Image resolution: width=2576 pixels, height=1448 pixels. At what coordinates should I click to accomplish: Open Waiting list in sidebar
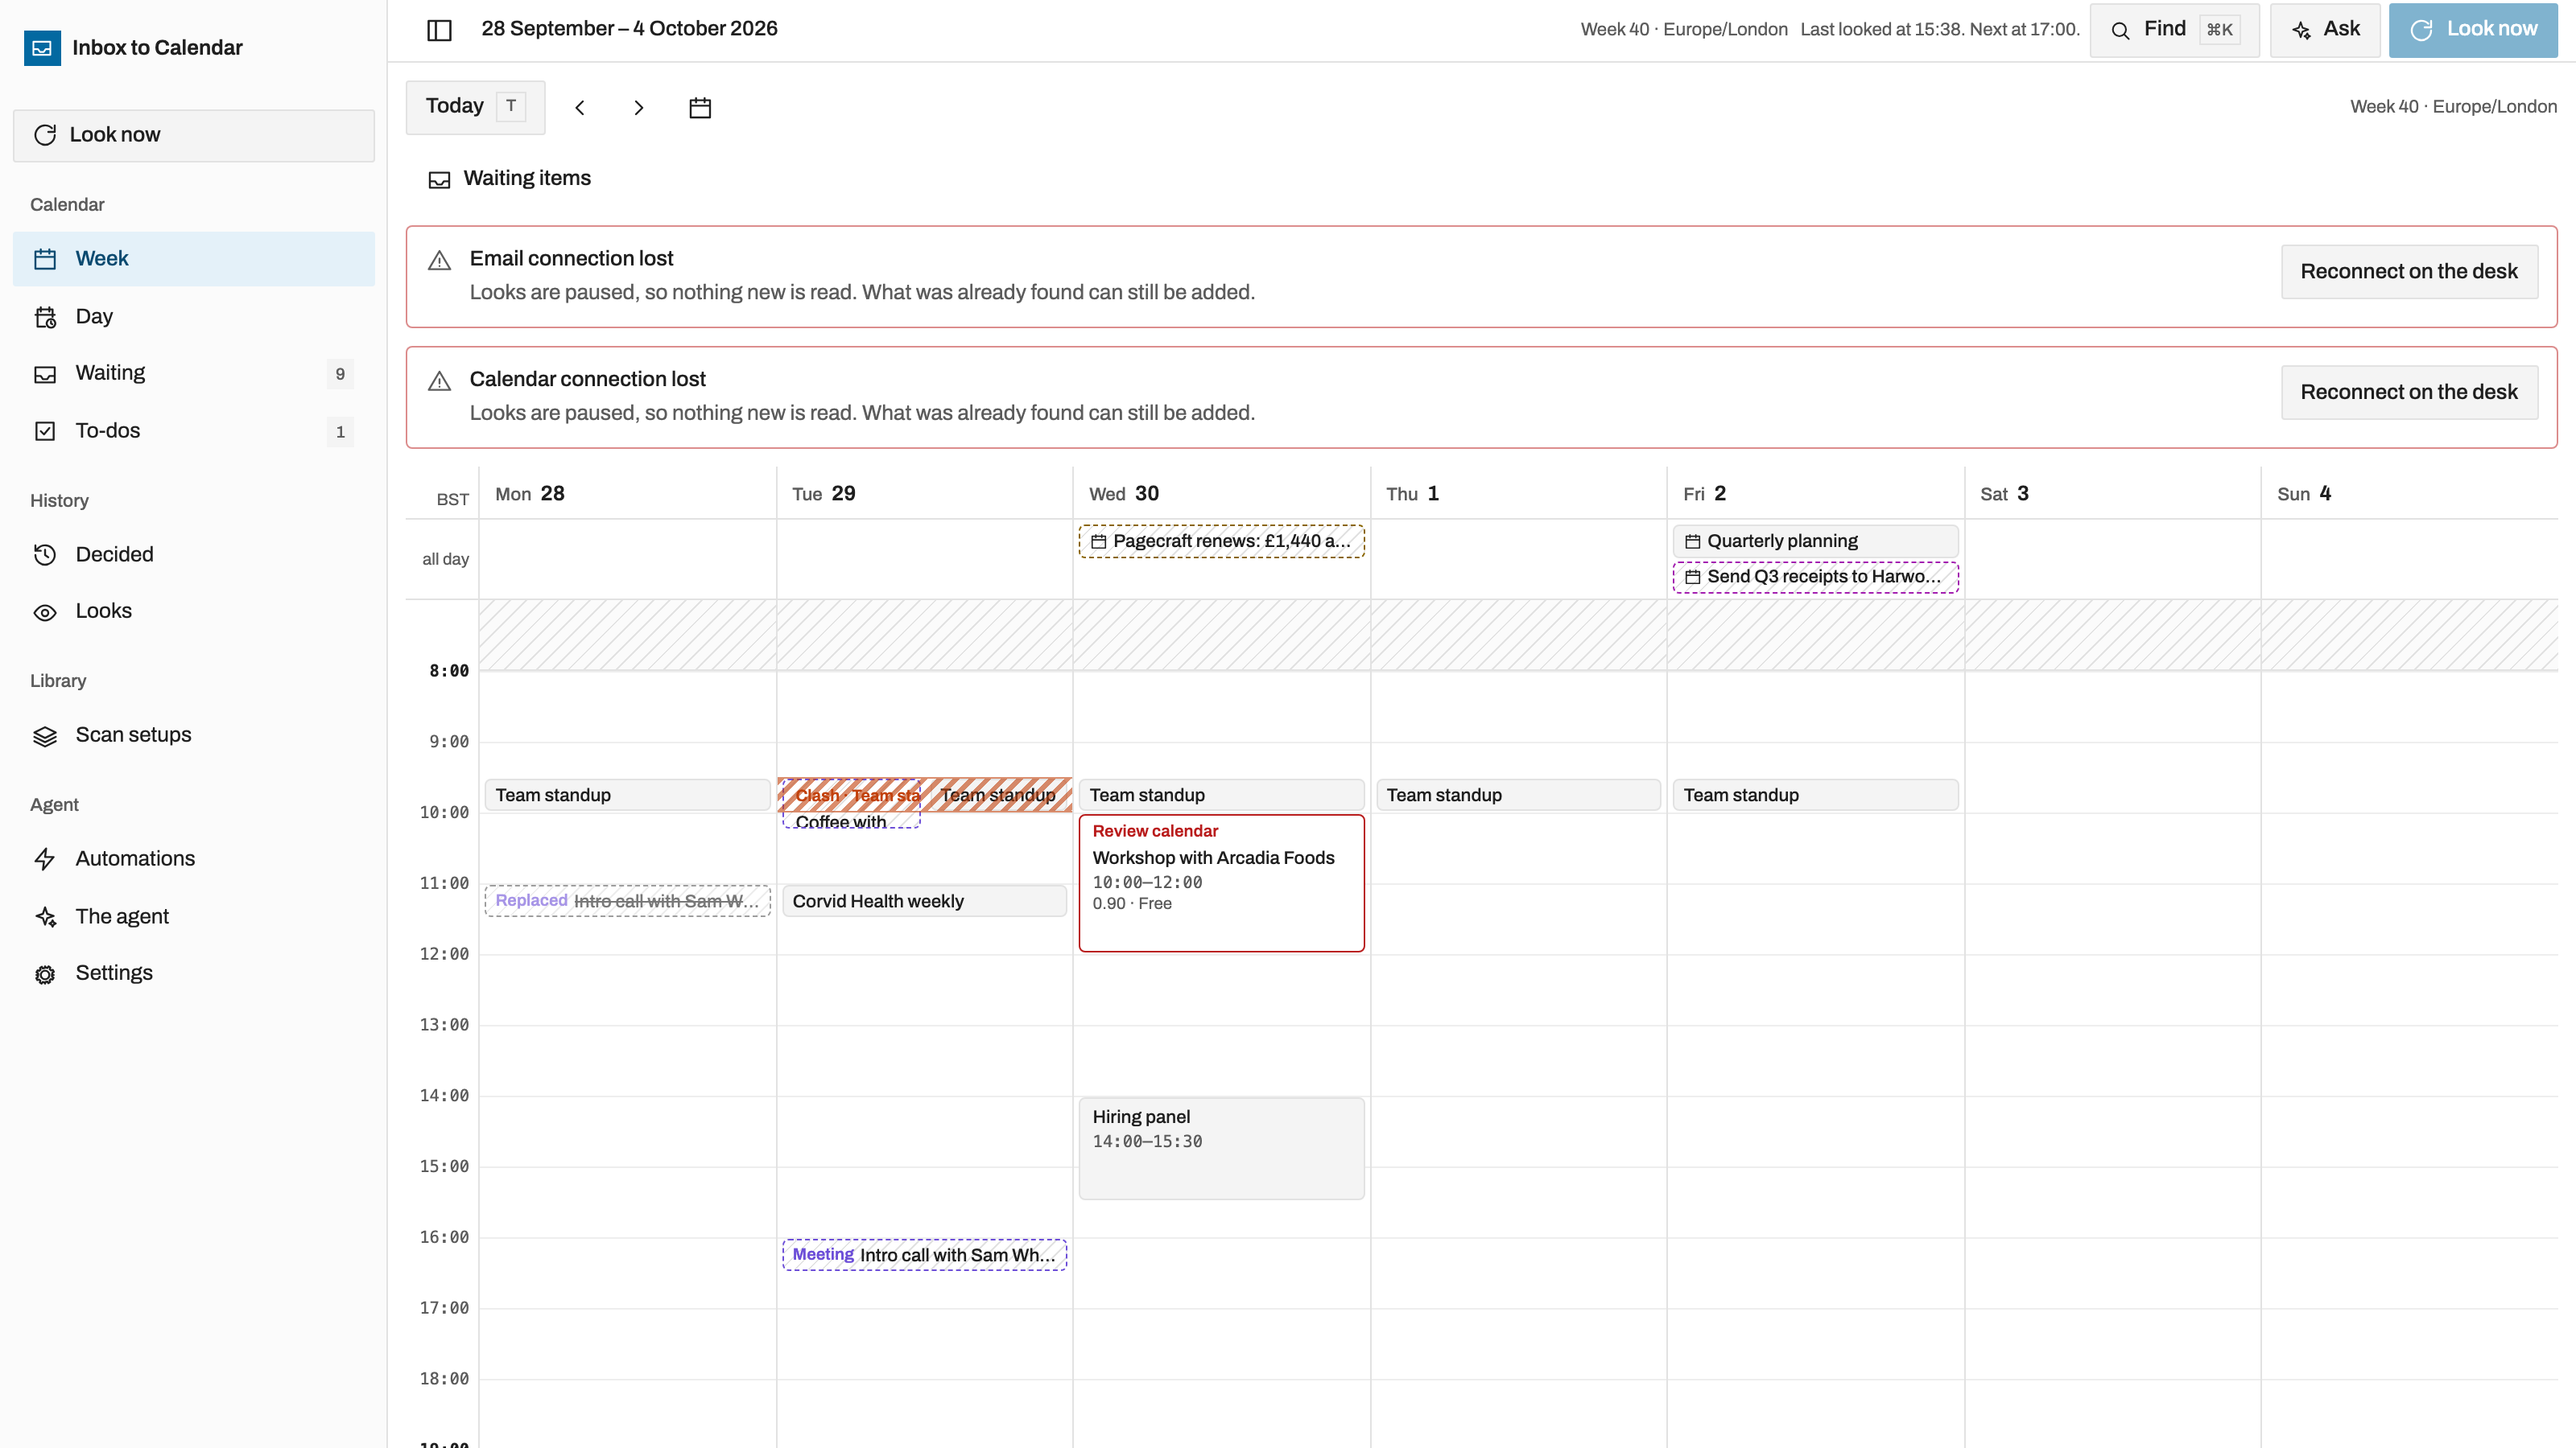point(194,372)
